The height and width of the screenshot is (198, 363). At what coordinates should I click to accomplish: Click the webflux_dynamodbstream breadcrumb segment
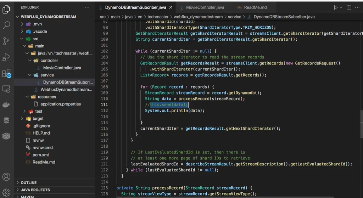tap(198, 17)
